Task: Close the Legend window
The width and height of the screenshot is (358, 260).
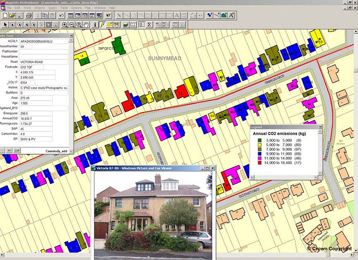Action: point(320,127)
